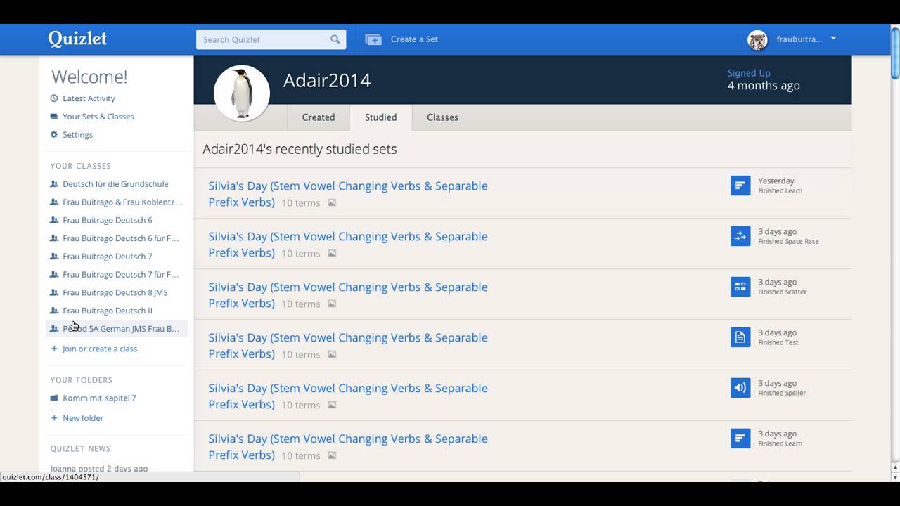Open Frau Buitrago Deutsch 7 class
The width and height of the screenshot is (900, 506).
click(107, 257)
